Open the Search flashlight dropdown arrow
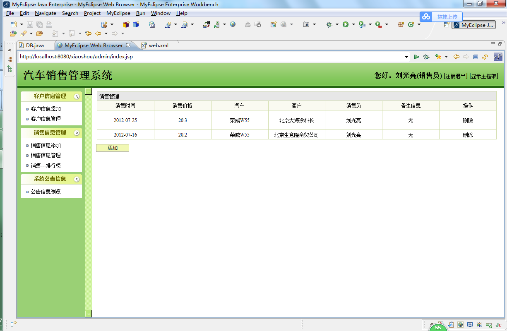 coord(31,34)
